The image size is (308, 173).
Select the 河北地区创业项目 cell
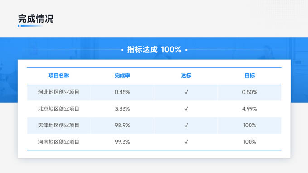click(x=59, y=92)
